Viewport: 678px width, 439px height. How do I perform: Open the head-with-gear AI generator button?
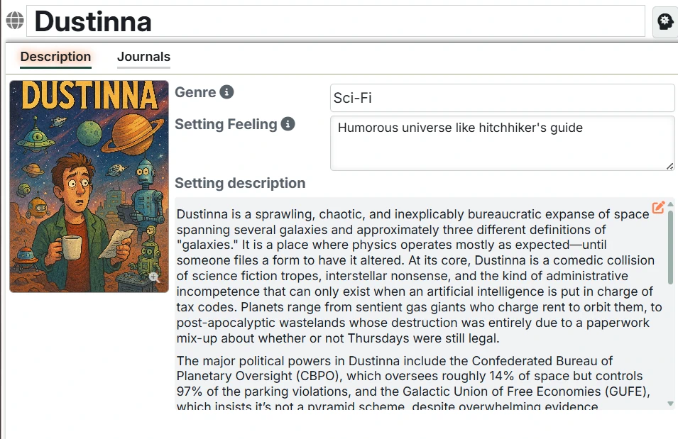[x=665, y=22]
